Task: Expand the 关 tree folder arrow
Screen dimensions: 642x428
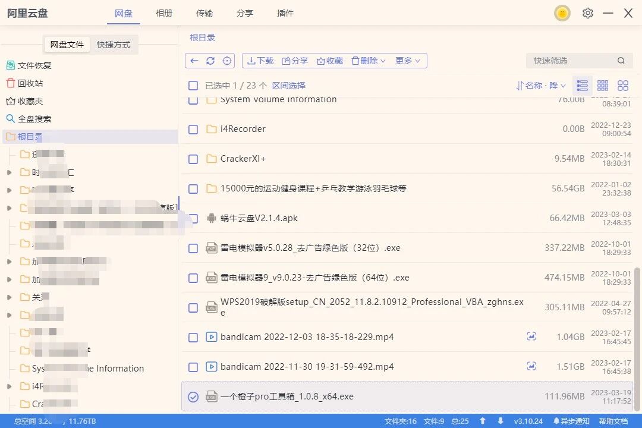Action: tap(9, 297)
